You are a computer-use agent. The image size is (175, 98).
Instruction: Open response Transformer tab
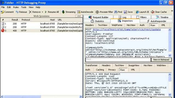pos(91,65)
